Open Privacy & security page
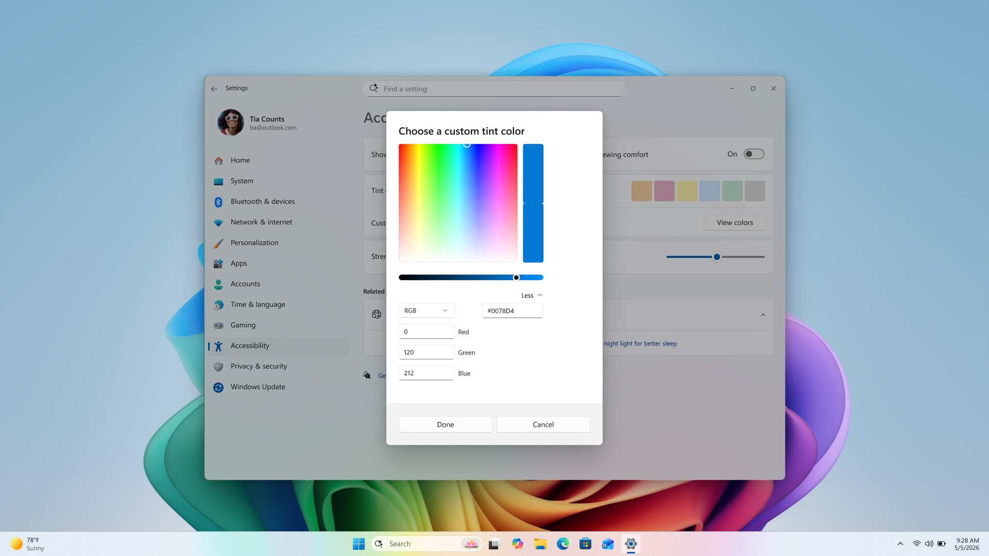Screen dimensions: 989x556 (x=279, y=367)
